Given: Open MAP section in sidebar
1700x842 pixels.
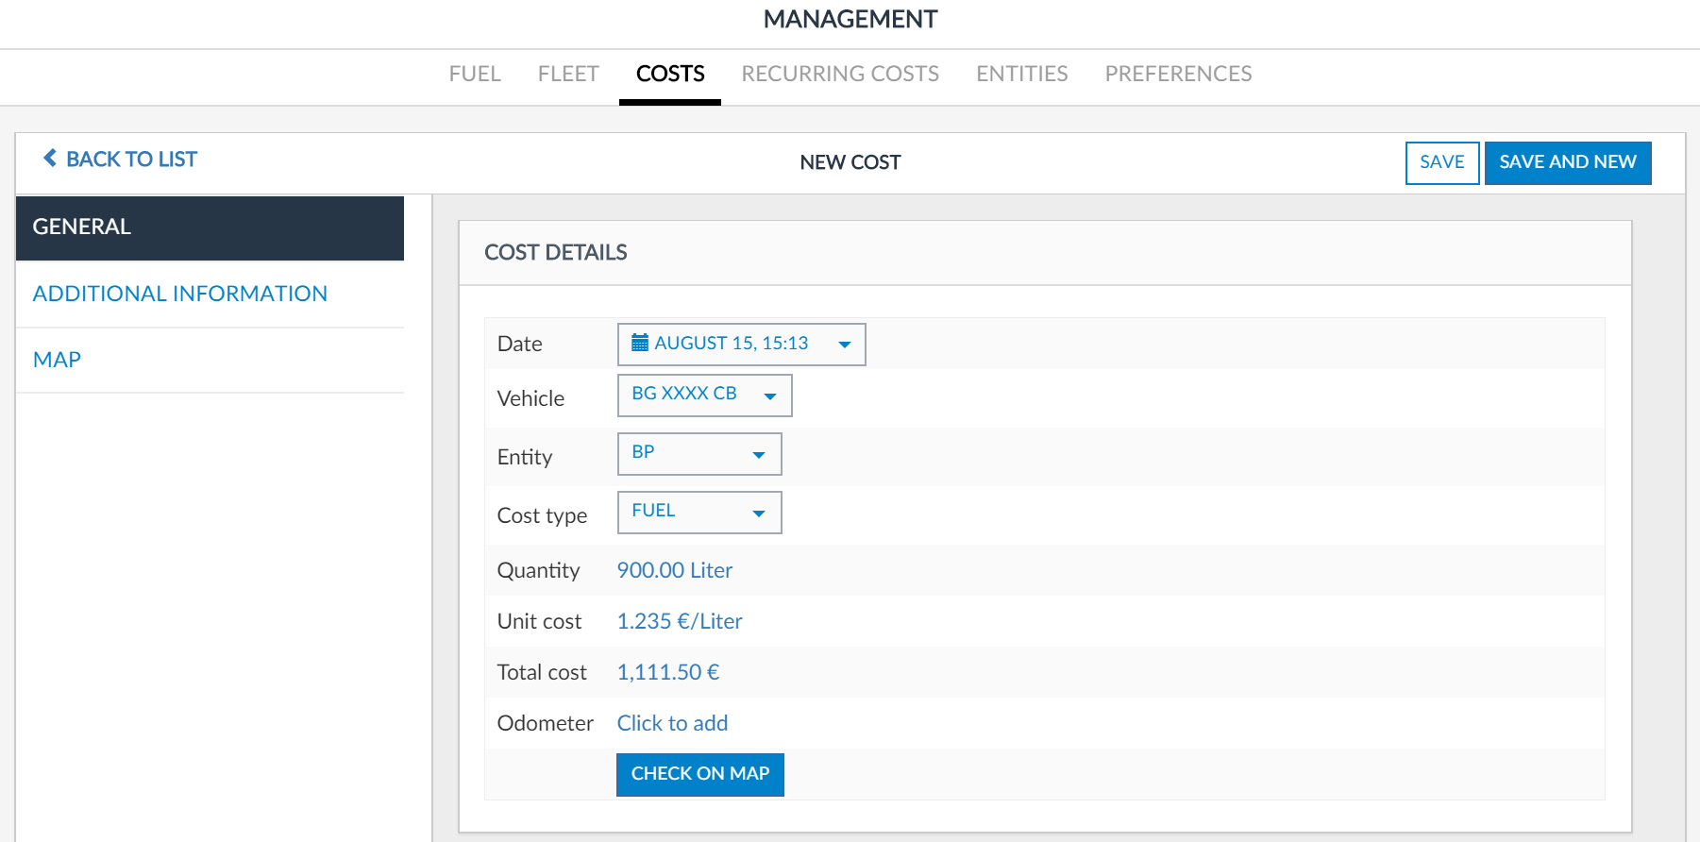Looking at the screenshot, I should point(57,360).
